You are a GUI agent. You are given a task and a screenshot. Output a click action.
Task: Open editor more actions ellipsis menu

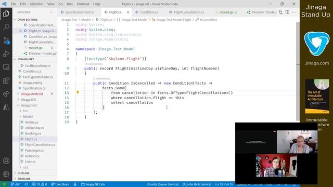(294, 12)
